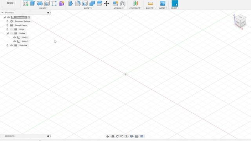Select the Shell tool icon
251x141 pixels.
(85, 4)
